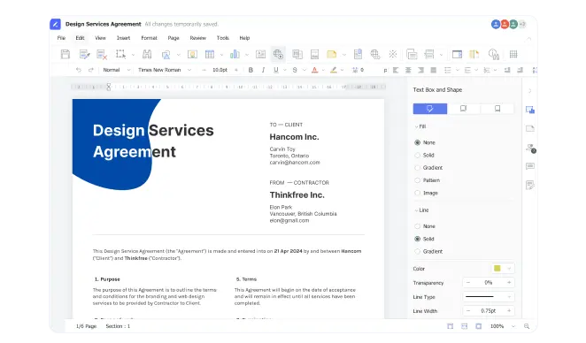Image resolution: width=586 pixels, height=343 pixels.
Task: Increase the font size with plus
Action: tap(235, 70)
